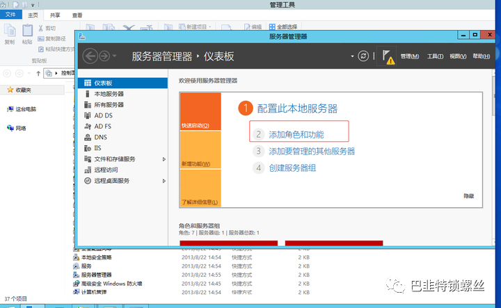Click 剪切 in Explorer ribbon
This screenshot has height=308, width=501.
click(47, 28)
